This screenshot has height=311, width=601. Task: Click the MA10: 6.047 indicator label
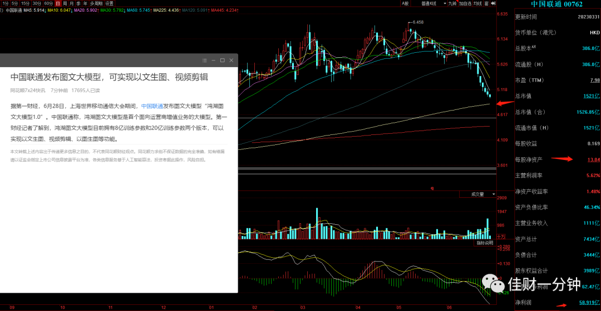pos(60,11)
